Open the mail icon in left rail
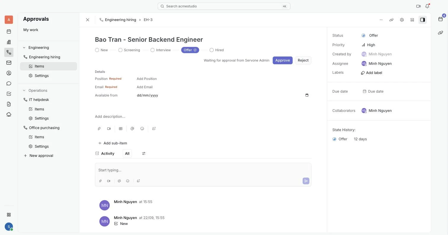The image size is (448, 235). click(x=9, y=63)
